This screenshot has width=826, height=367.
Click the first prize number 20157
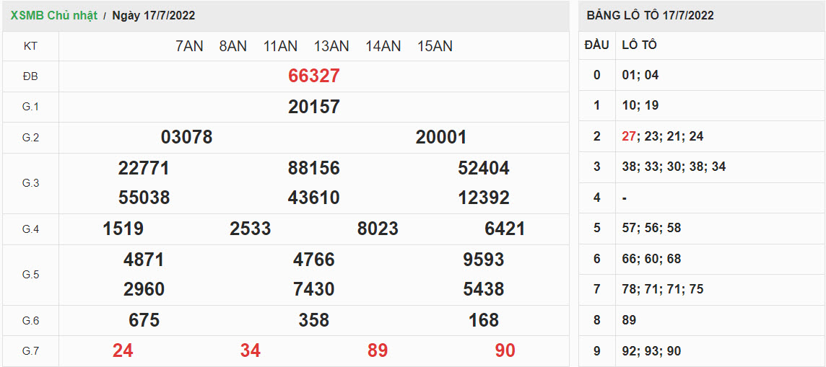(313, 107)
